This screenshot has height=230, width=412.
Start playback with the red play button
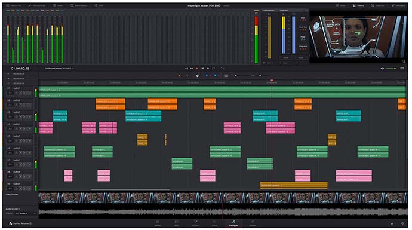click(x=197, y=68)
